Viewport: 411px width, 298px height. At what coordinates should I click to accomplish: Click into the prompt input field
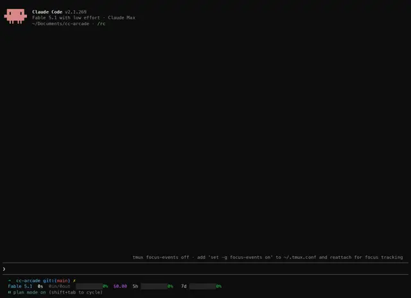coord(205,269)
